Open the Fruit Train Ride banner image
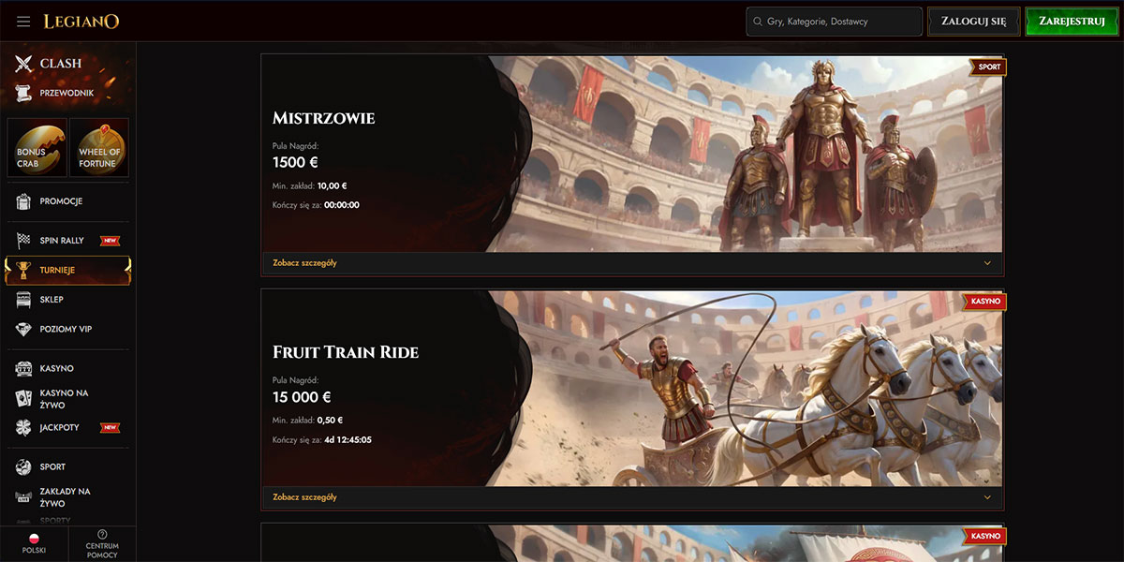Viewport: 1124px width, 562px height. (x=745, y=388)
